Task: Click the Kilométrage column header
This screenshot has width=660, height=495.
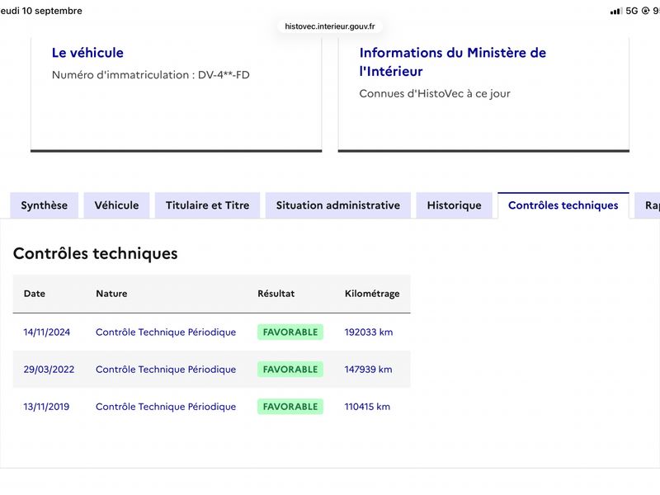Action: click(x=372, y=294)
